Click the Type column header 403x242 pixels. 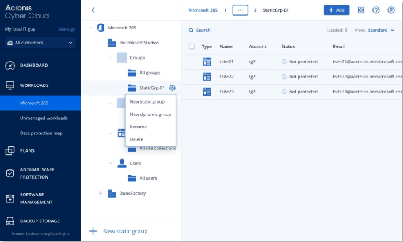(x=207, y=47)
